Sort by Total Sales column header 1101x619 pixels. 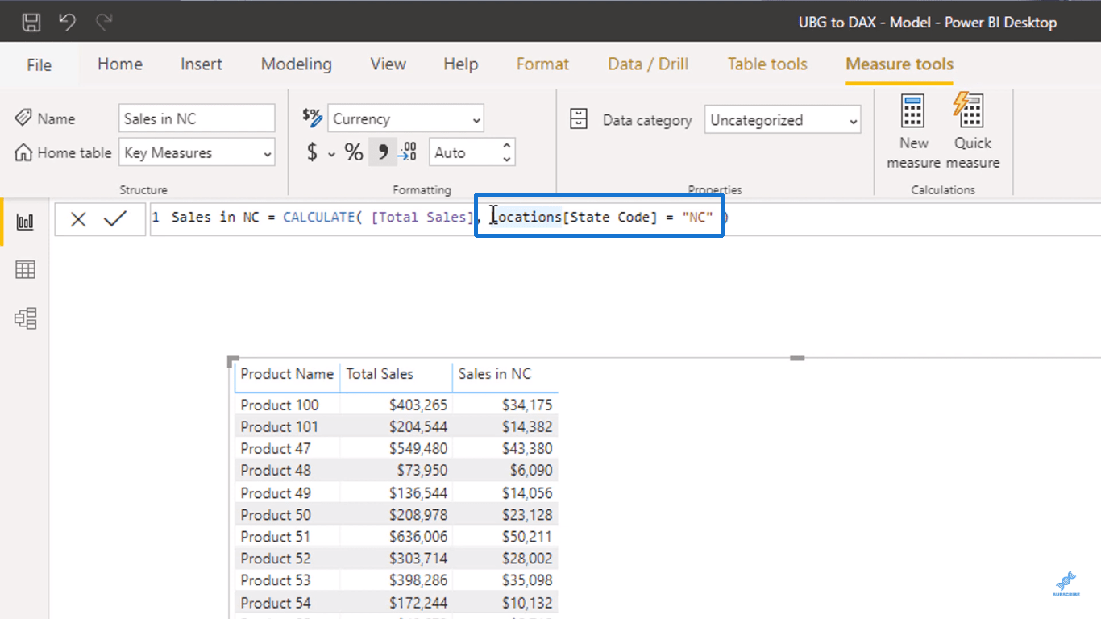coord(380,374)
